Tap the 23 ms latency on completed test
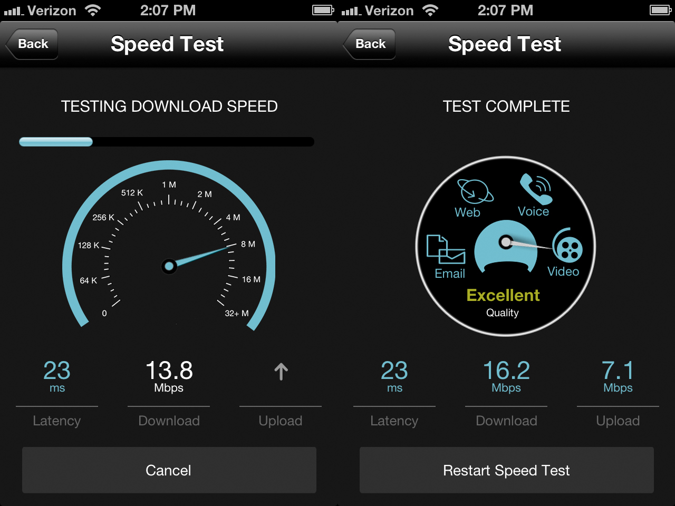 coord(394,376)
